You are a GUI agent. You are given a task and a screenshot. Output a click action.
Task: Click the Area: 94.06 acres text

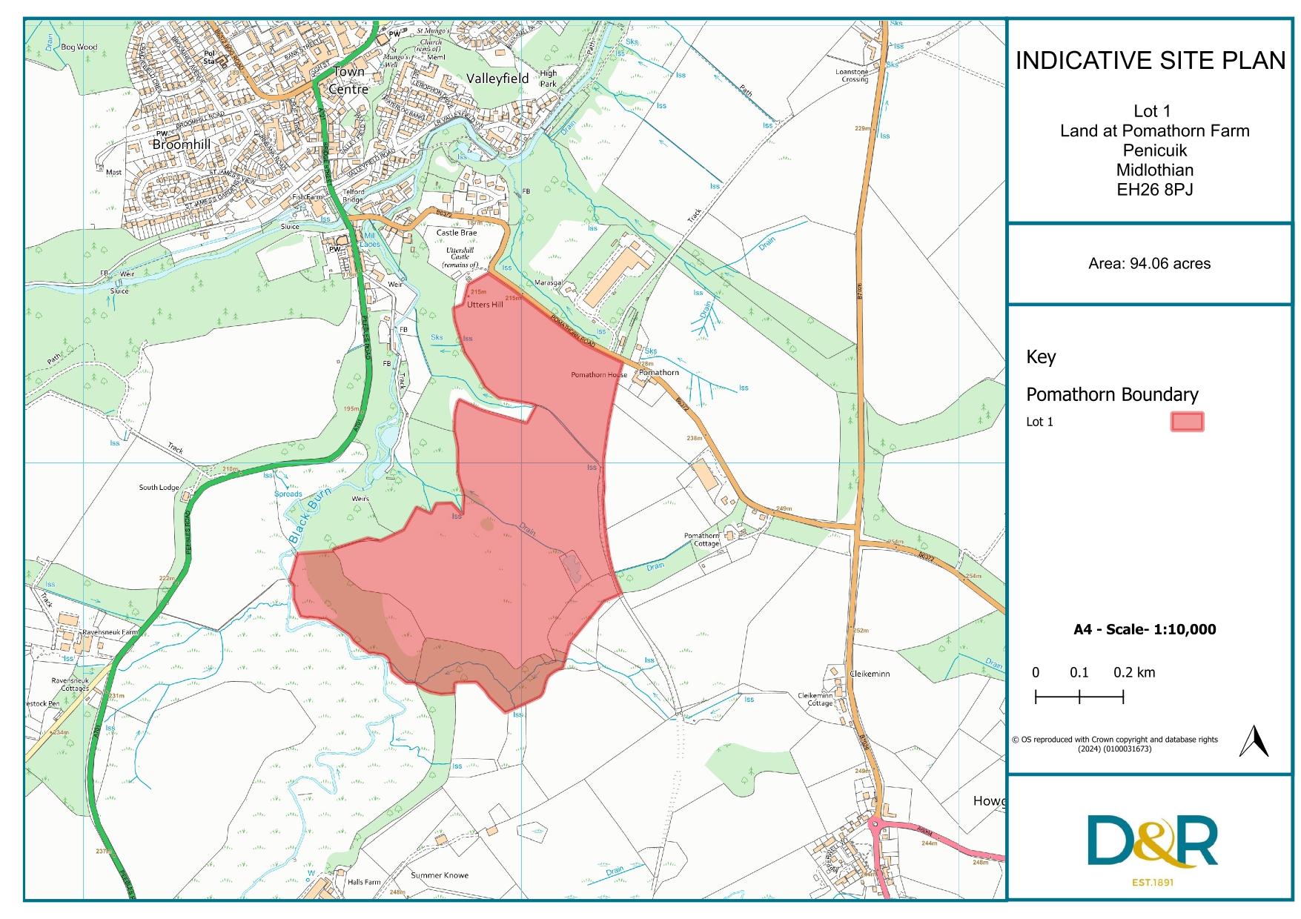[1149, 264]
